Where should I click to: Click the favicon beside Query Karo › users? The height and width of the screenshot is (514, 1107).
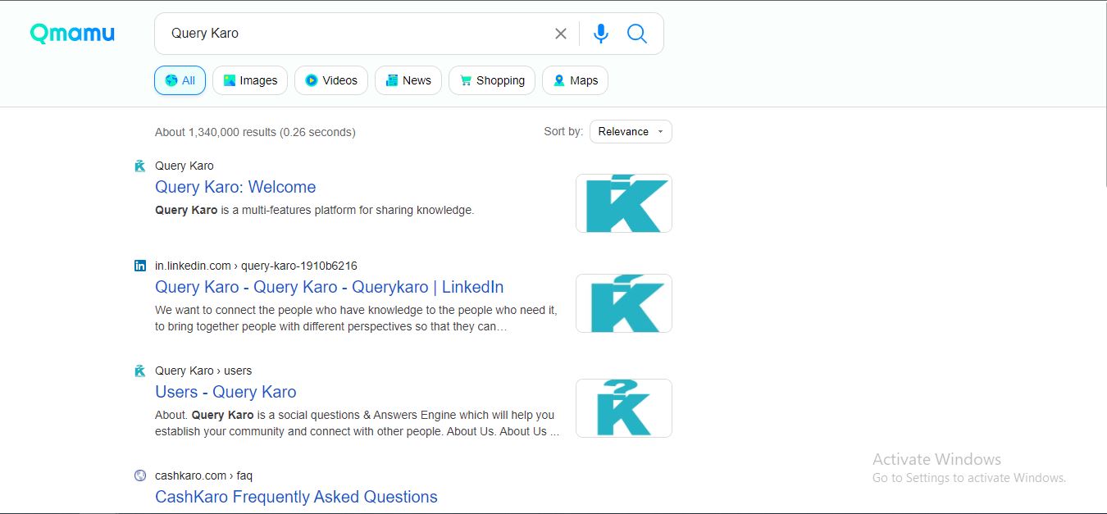[x=139, y=371]
